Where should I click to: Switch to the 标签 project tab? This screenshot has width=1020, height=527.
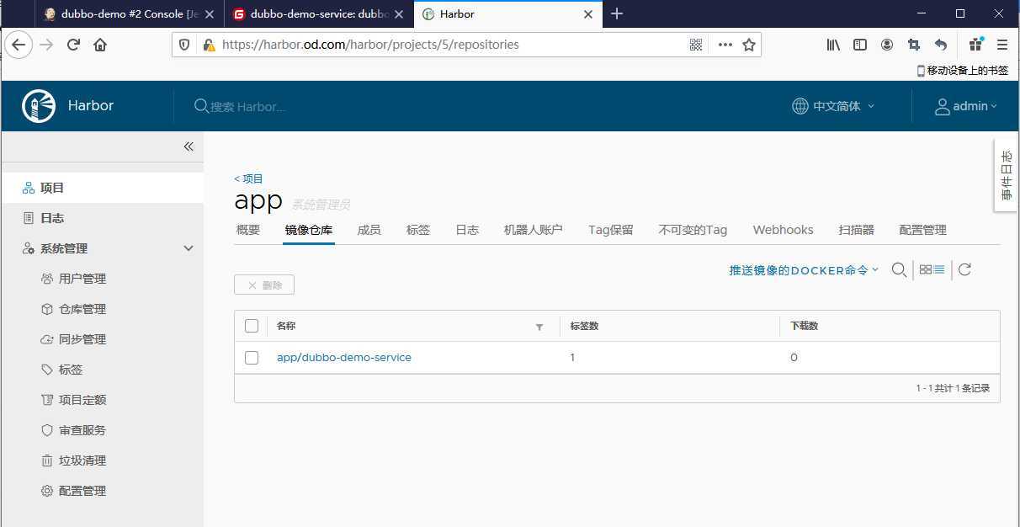[x=418, y=230]
